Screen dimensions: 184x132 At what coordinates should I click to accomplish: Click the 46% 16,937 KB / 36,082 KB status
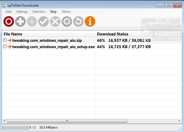tap(124, 40)
